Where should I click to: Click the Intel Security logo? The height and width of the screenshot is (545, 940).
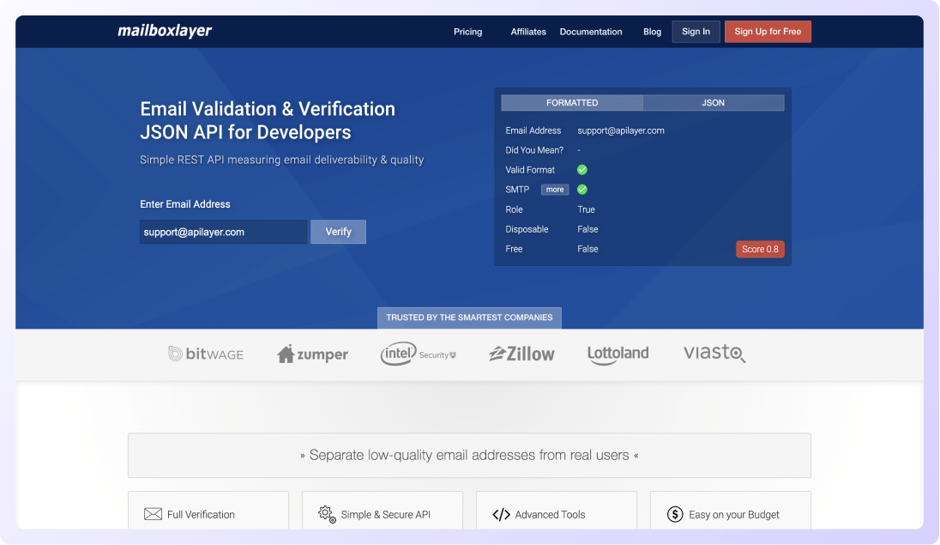[x=418, y=354]
